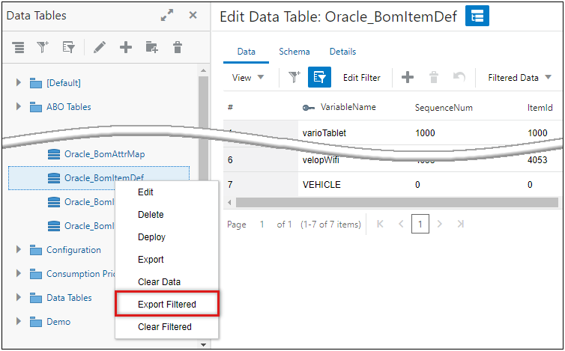Viewport: 565px width, 351px height.
Task: Click the ItemId column header
Action: pyautogui.click(x=540, y=108)
